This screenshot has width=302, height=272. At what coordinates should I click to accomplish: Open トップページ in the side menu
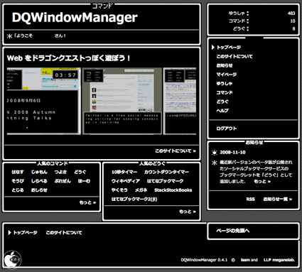(x=229, y=48)
